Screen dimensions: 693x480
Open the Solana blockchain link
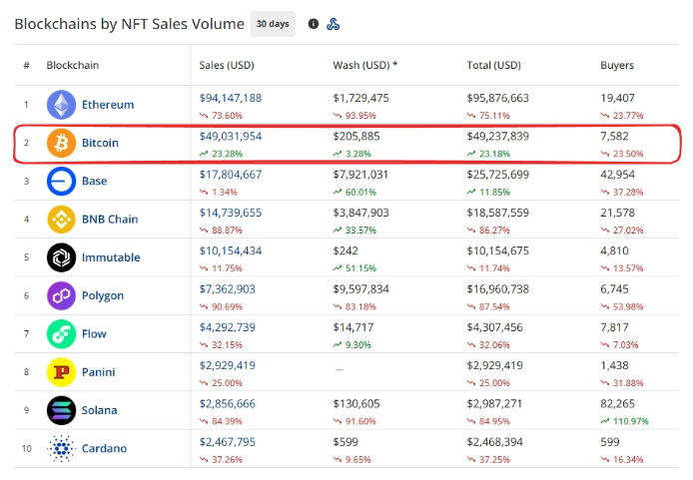click(x=100, y=410)
